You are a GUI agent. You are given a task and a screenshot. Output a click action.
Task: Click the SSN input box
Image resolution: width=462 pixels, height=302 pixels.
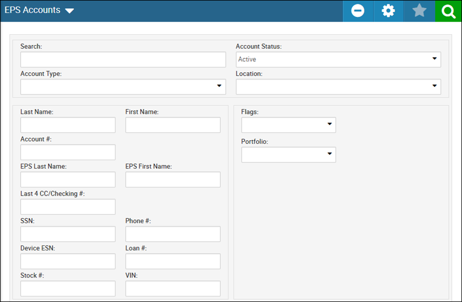(68, 234)
